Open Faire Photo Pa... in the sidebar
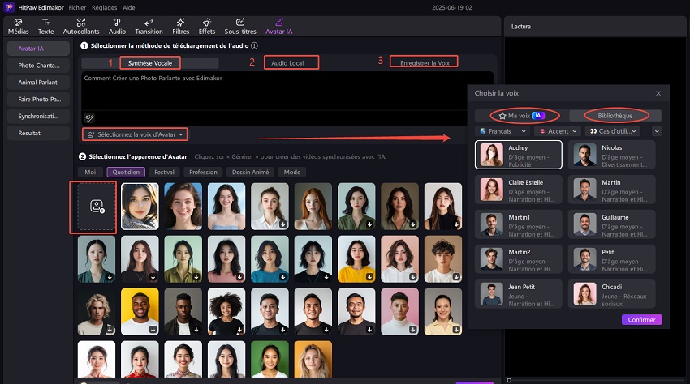This screenshot has height=384, width=690. pos(38,100)
